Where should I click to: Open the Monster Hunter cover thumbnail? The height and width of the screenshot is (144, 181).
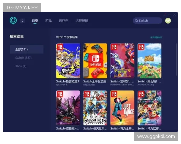(x=68, y=108)
